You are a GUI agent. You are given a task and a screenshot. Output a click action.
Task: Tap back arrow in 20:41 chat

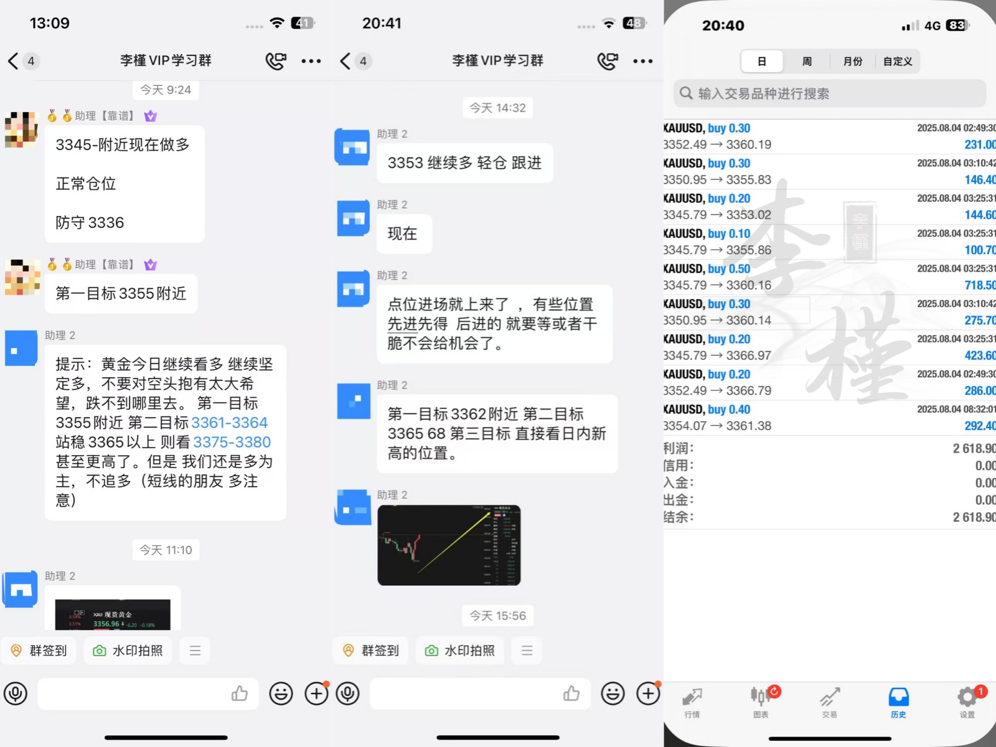point(345,61)
